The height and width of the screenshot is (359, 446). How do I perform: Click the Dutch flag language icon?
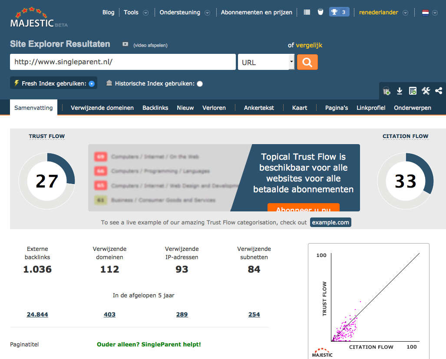pyautogui.click(x=425, y=13)
